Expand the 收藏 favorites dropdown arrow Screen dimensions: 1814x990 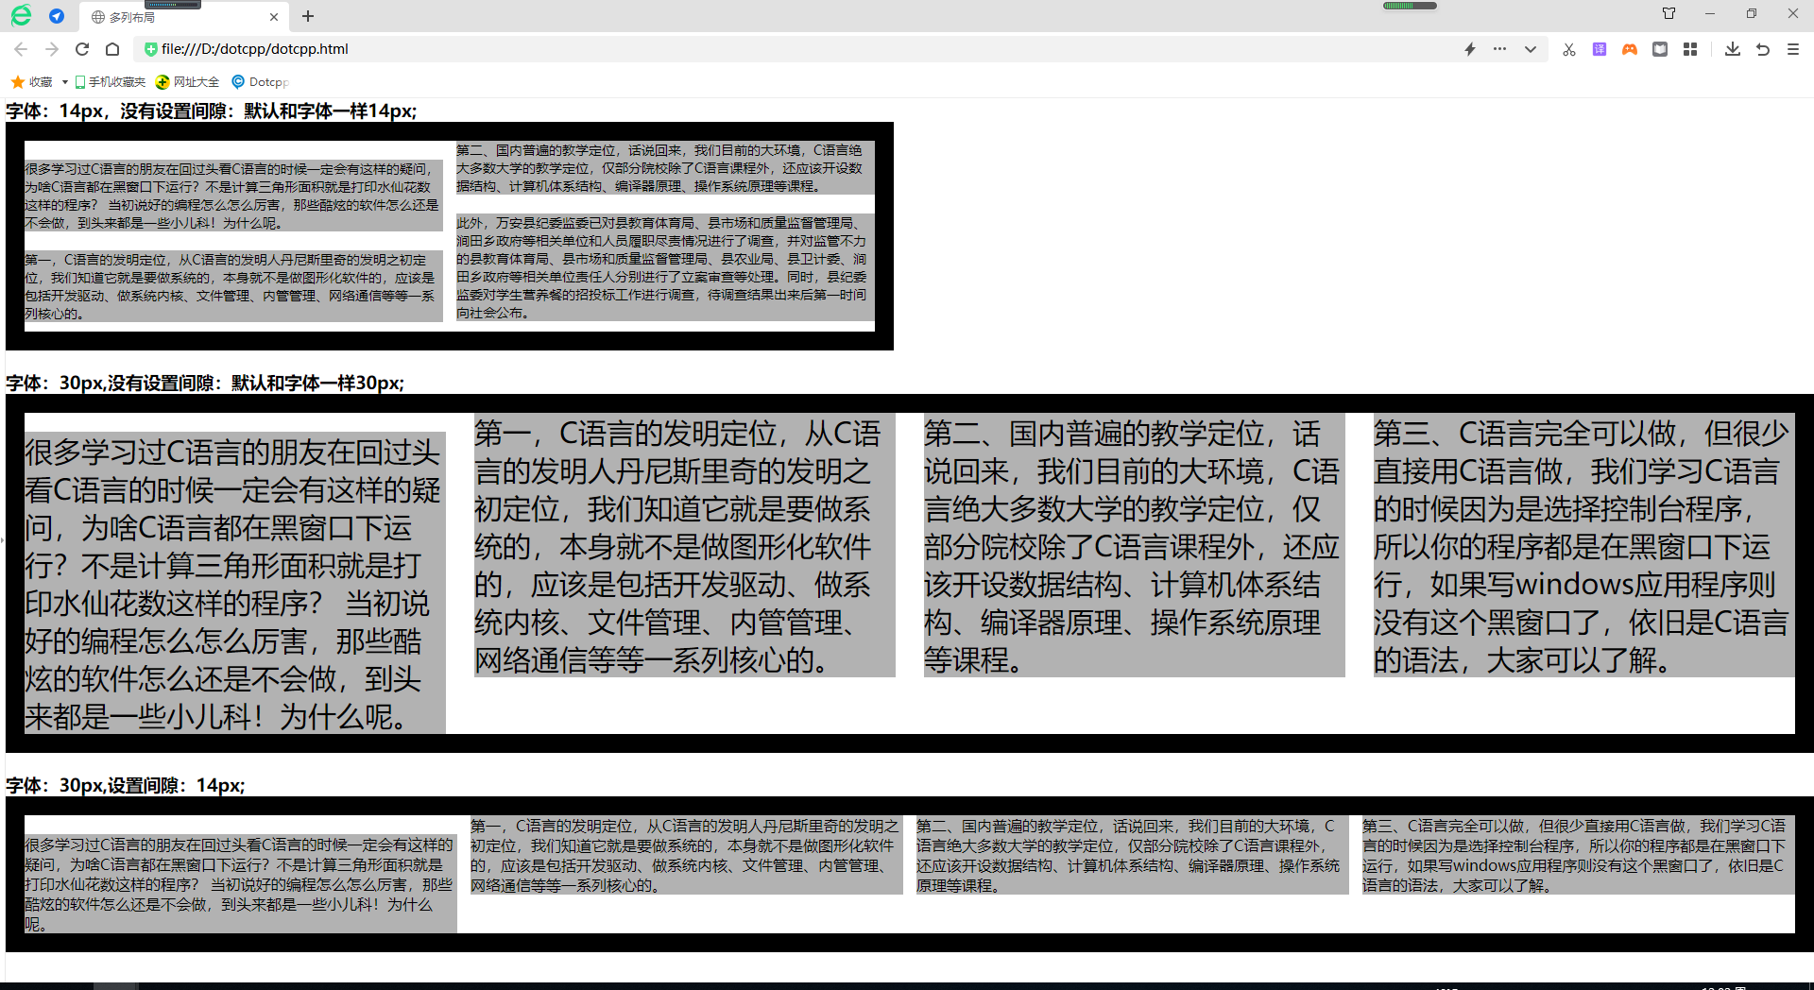64,82
